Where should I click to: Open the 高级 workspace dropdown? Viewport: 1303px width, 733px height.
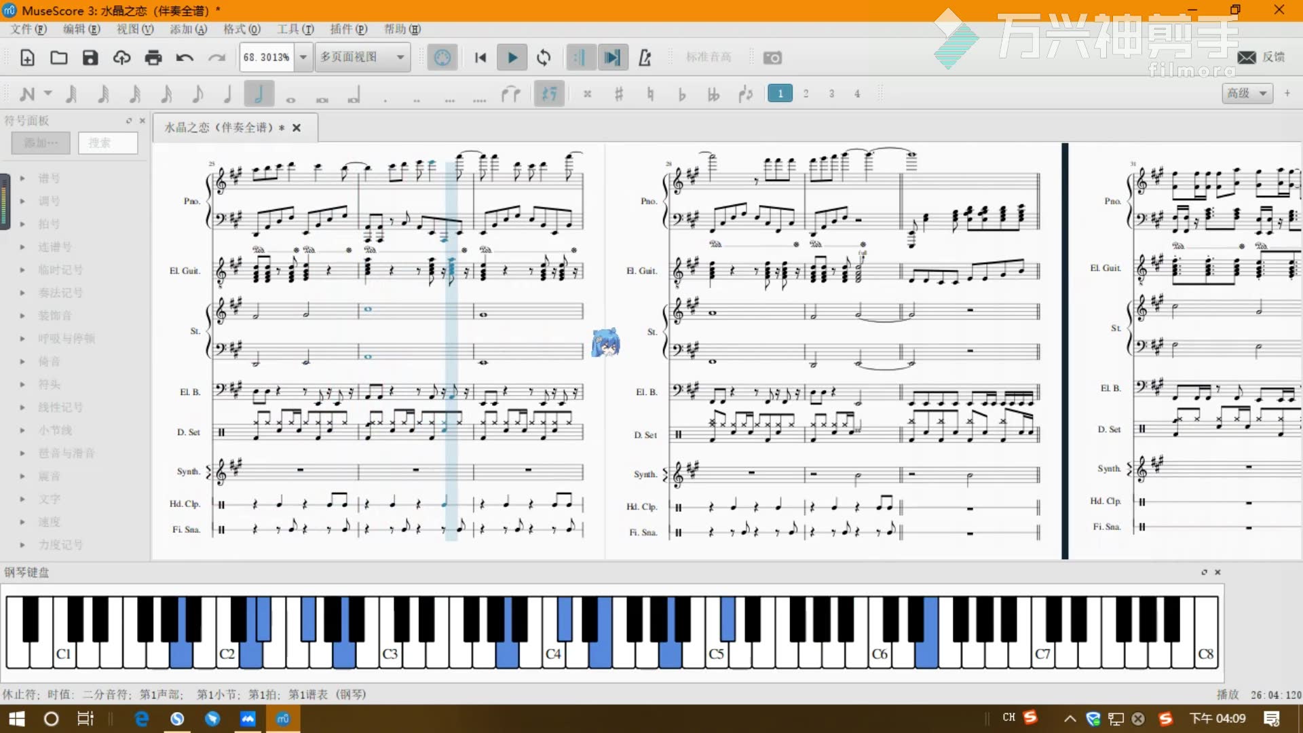tap(1247, 93)
